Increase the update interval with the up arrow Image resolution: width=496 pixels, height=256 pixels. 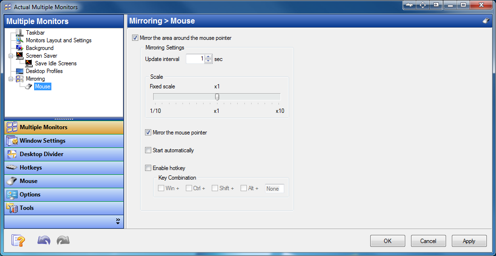(x=208, y=57)
